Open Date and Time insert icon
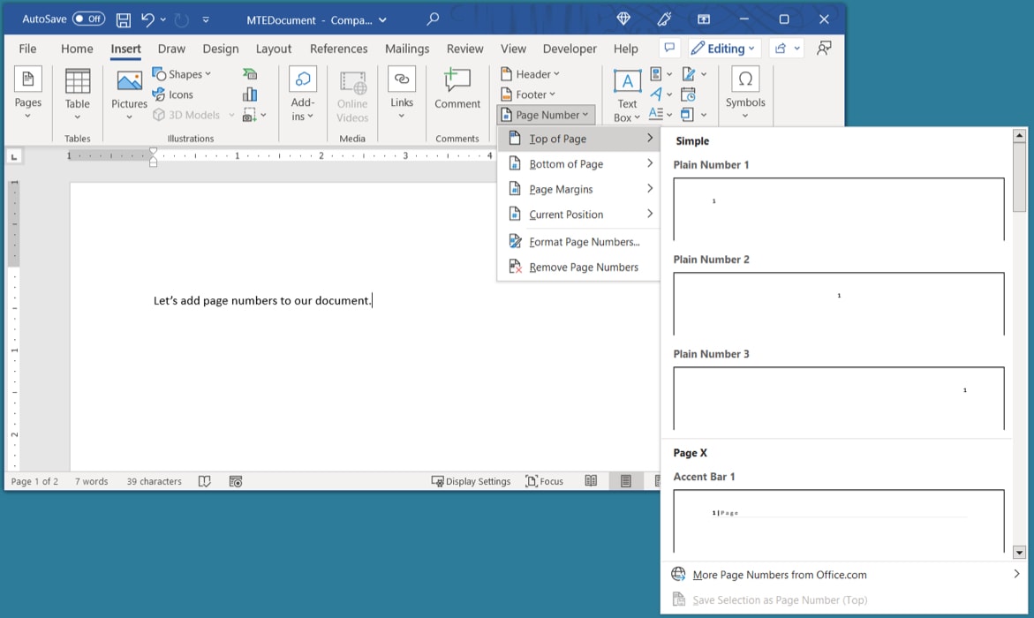This screenshot has height=618, width=1034. pos(688,94)
